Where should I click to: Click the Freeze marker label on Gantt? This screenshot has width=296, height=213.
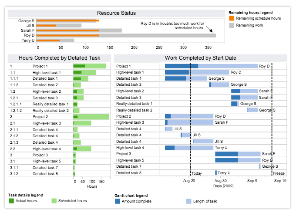tap(279, 173)
